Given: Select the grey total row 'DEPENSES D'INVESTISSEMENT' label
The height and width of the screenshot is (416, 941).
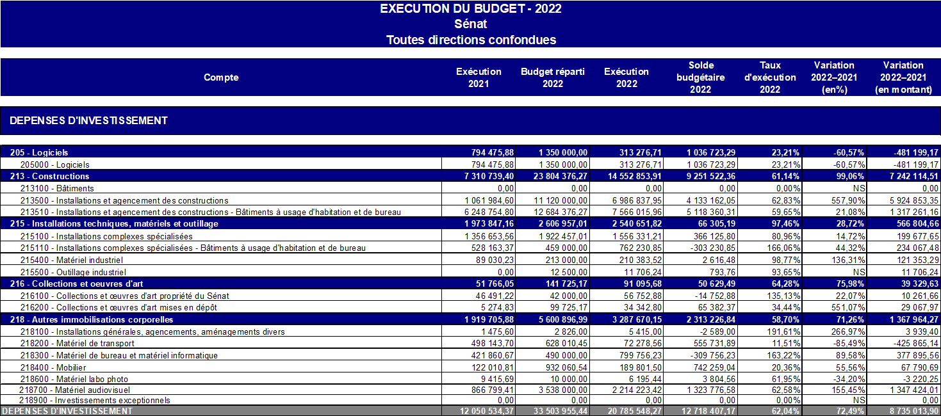Looking at the screenshot, I should (67, 411).
